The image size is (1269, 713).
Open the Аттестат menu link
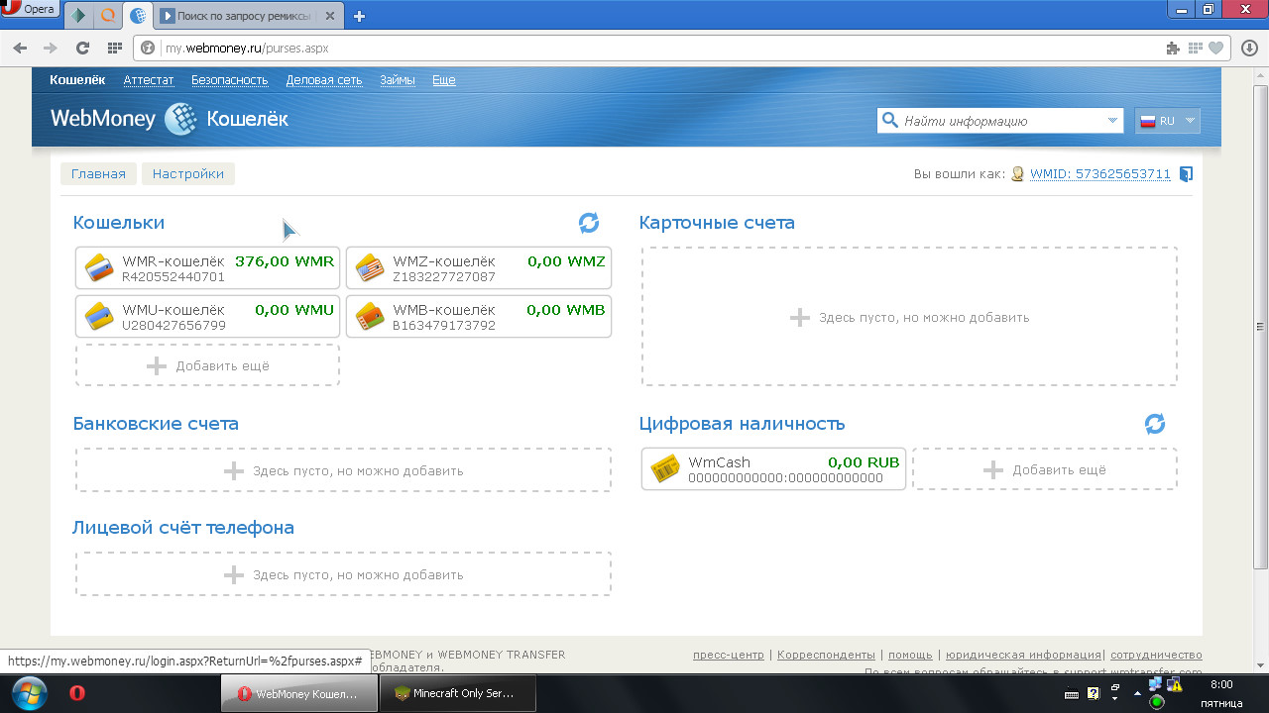point(149,80)
